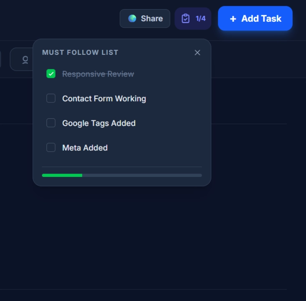This screenshot has width=306, height=301.
Task: Check the Contact Form Working checkbox
Action: 51,98
